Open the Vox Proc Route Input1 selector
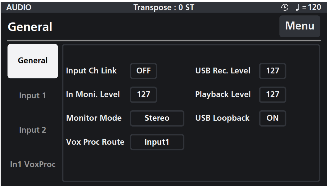Screen dimensions: 329x188 157,142
